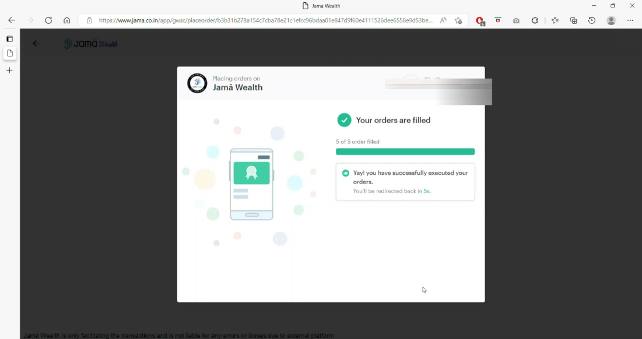Click the disclaimer text at page bottom

(178, 336)
